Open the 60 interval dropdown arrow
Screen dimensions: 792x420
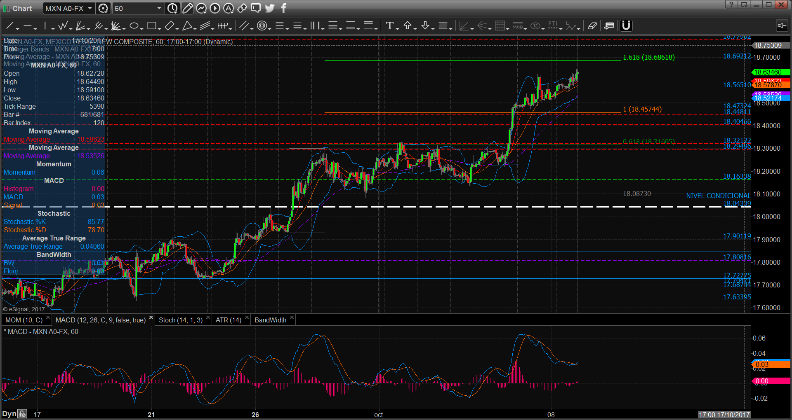pyautogui.click(x=159, y=8)
